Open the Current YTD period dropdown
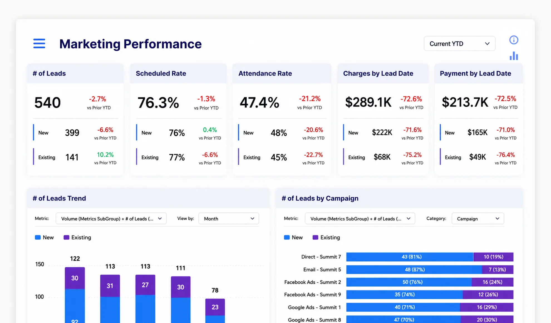The width and height of the screenshot is (551, 323). point(459,44)
